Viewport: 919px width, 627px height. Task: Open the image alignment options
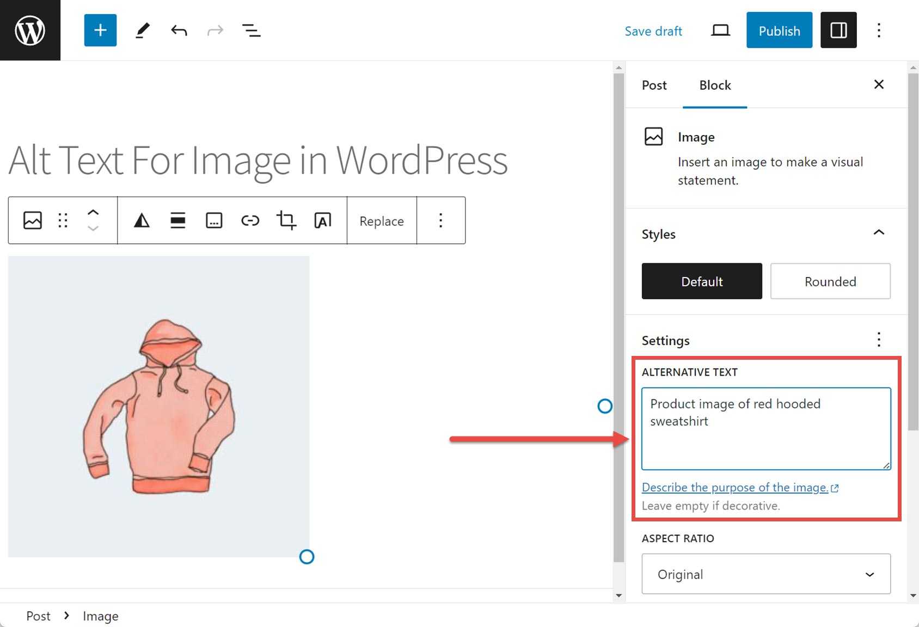click(x=178, y=220)
